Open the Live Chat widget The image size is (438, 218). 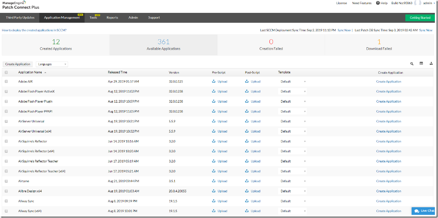(x=423, y=211)
